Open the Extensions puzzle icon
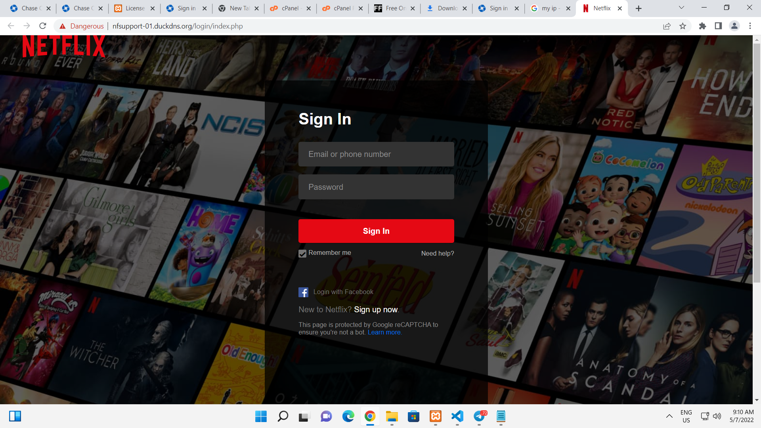The height and width of the screenshot is (428, 761). pyautogui.click(x=702, y=26)
